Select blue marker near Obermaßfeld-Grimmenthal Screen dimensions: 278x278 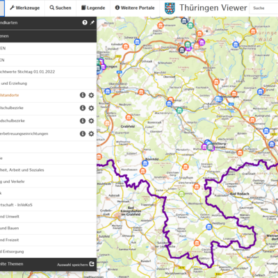tap(108, 92)
